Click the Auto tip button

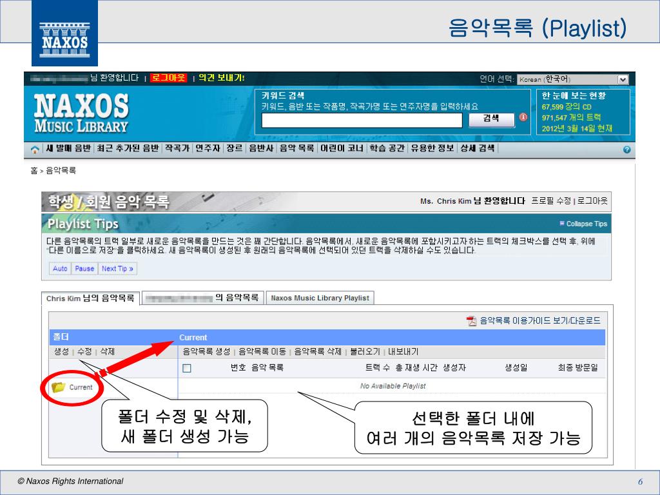(x=60, y=269)
